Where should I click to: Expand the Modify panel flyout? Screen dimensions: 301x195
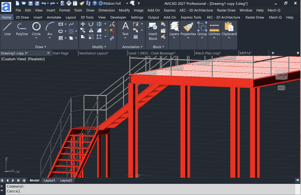pos(99,47)
